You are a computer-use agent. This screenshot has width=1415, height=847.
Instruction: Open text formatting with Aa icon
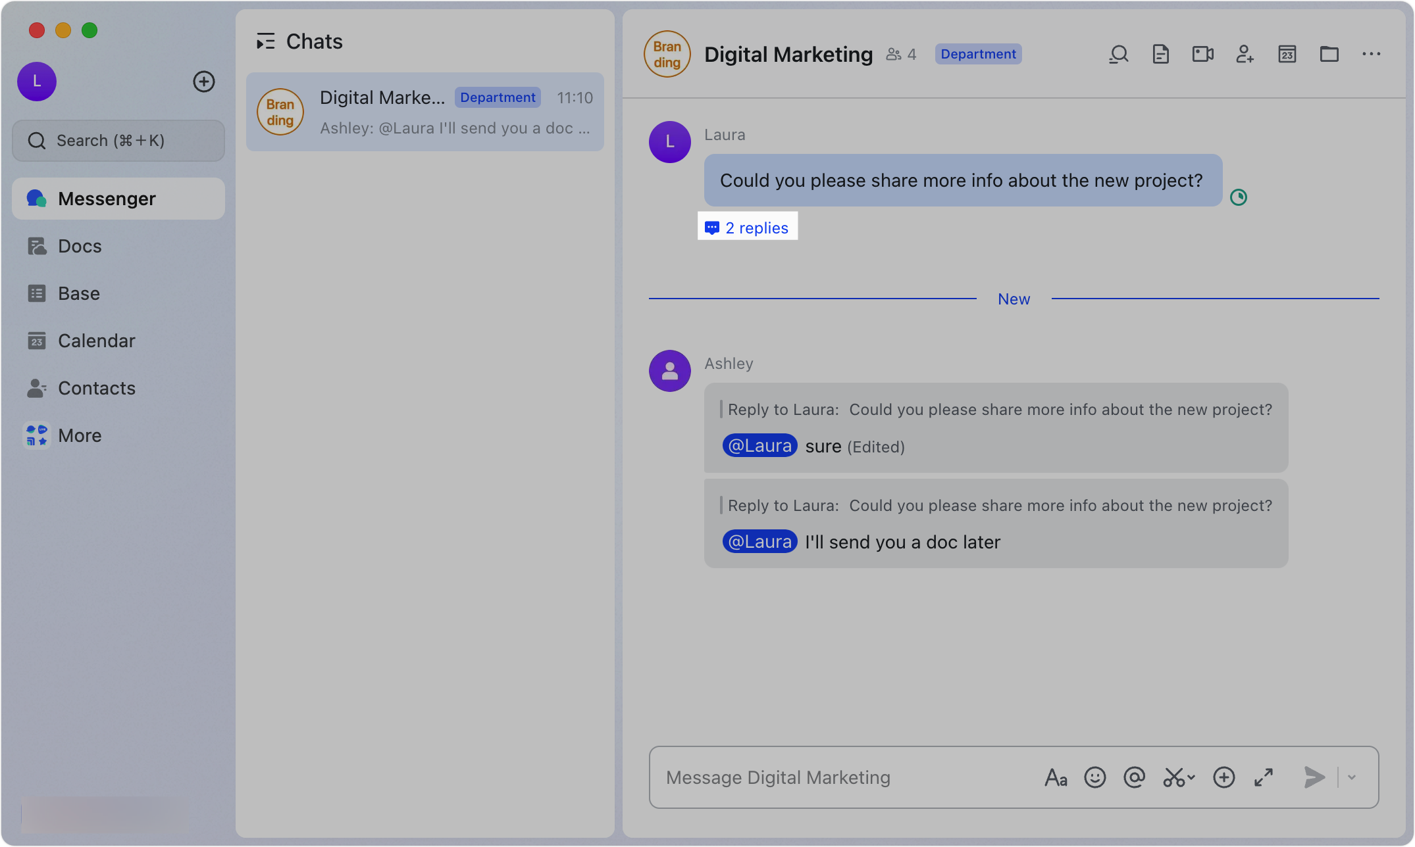click(1056, 777)
